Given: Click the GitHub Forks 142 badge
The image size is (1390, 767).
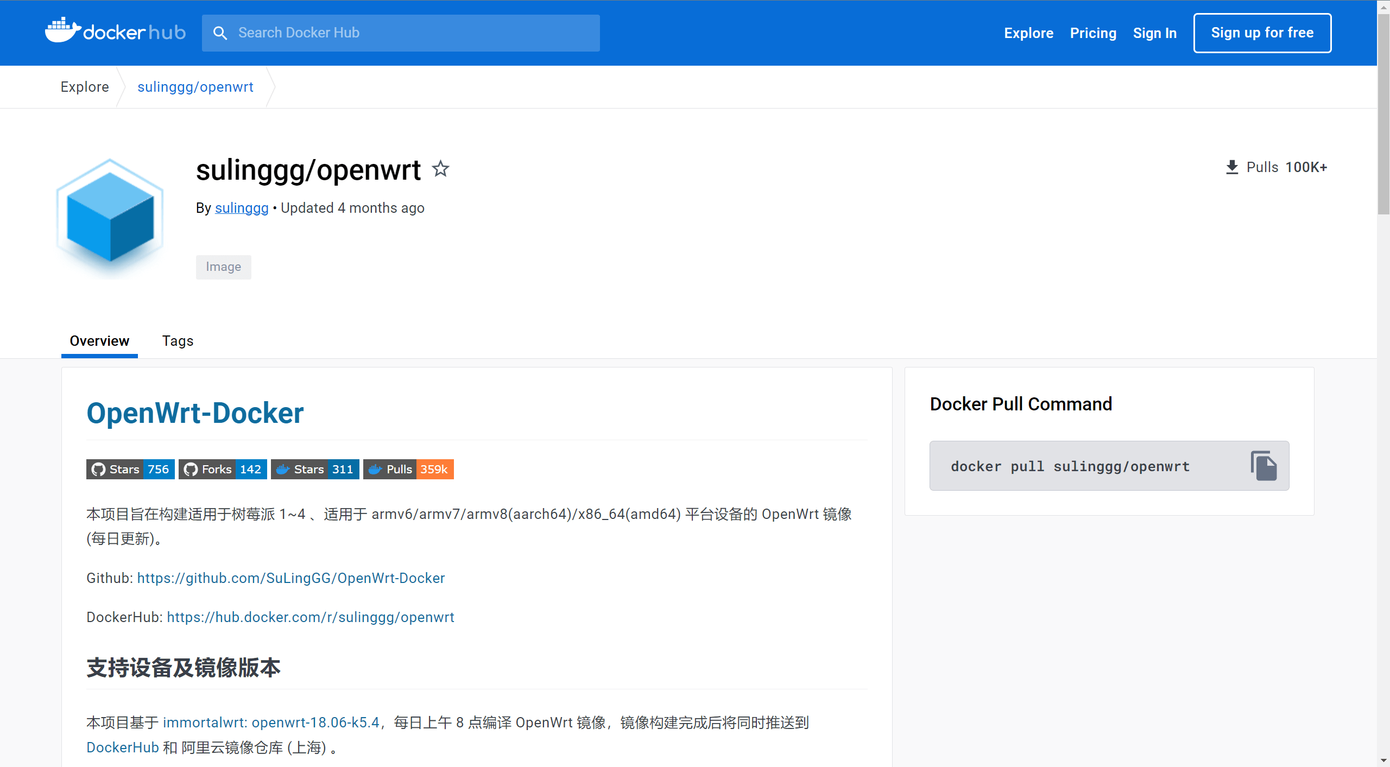Looking at the screenshot, I should [223, 469].
